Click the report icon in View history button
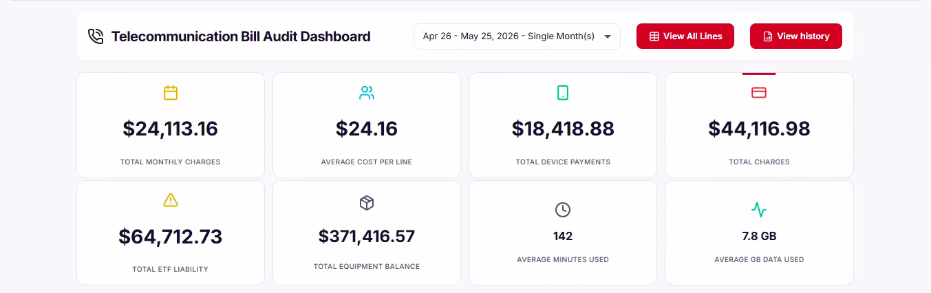 (768, 36)
